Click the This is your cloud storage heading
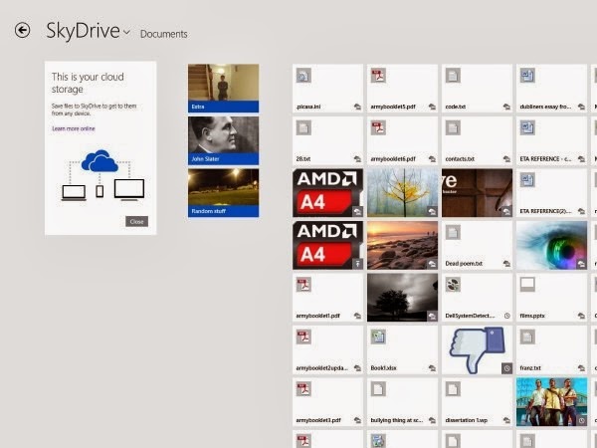 click(x=88, y=83)
